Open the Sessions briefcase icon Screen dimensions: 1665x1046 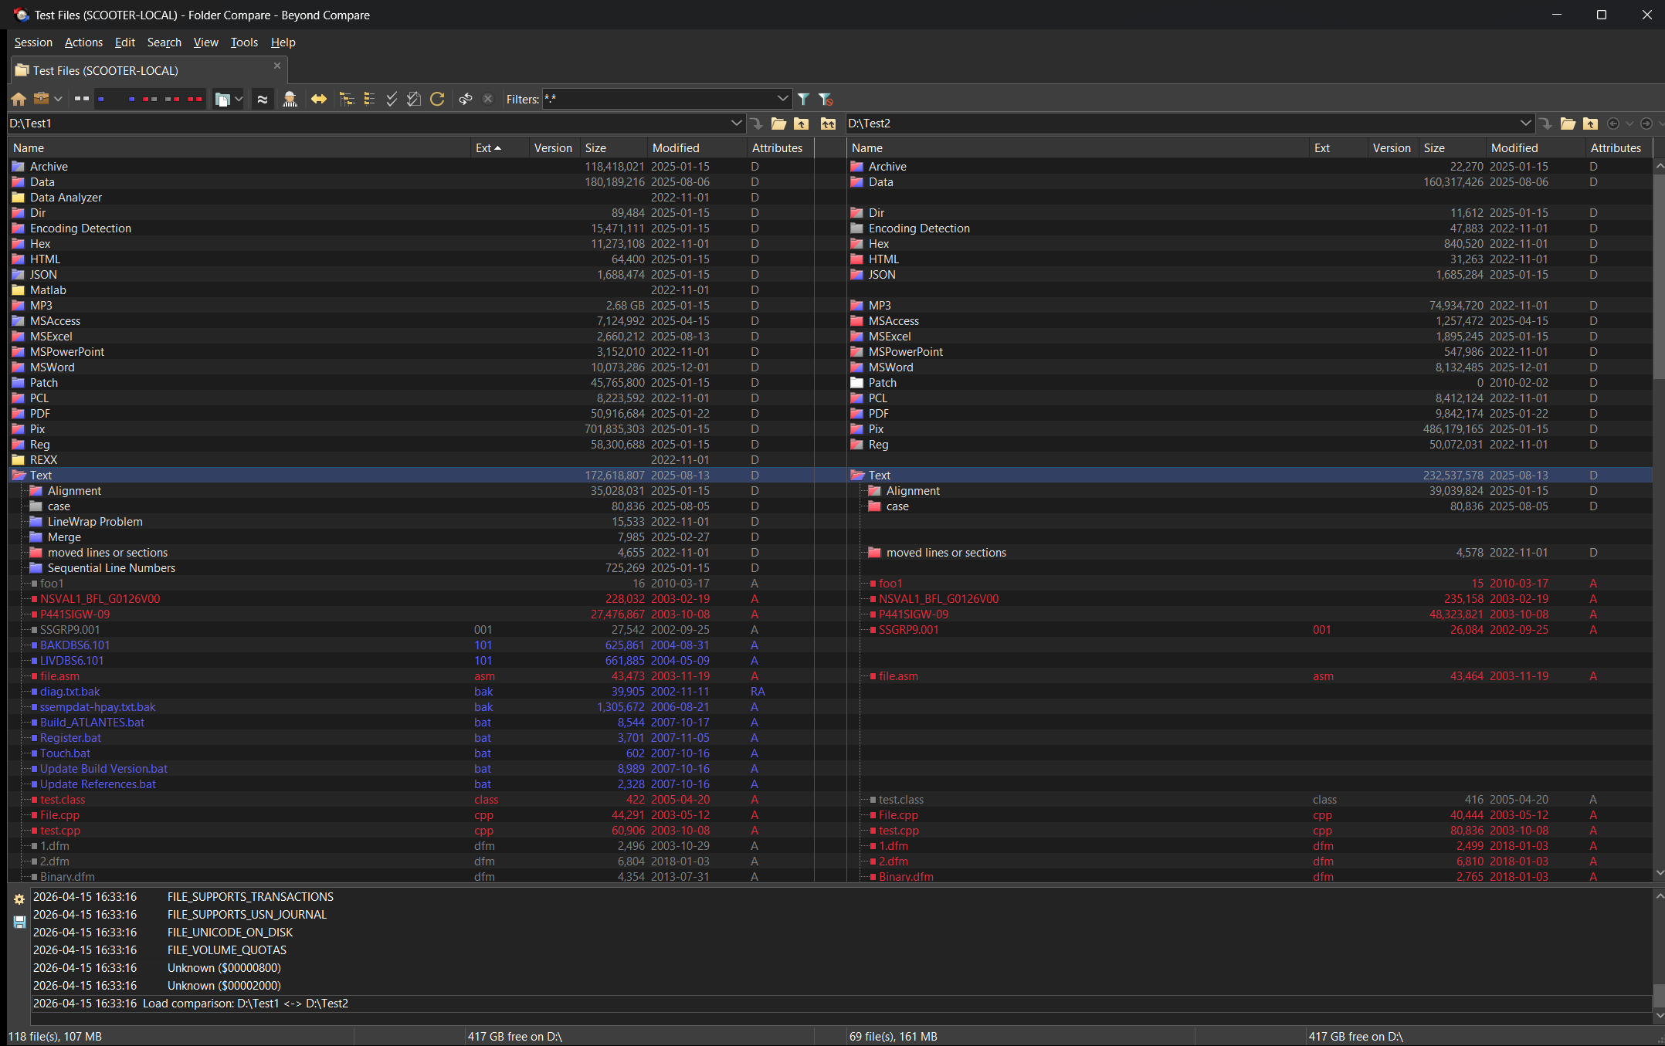(x=42, y=99)
